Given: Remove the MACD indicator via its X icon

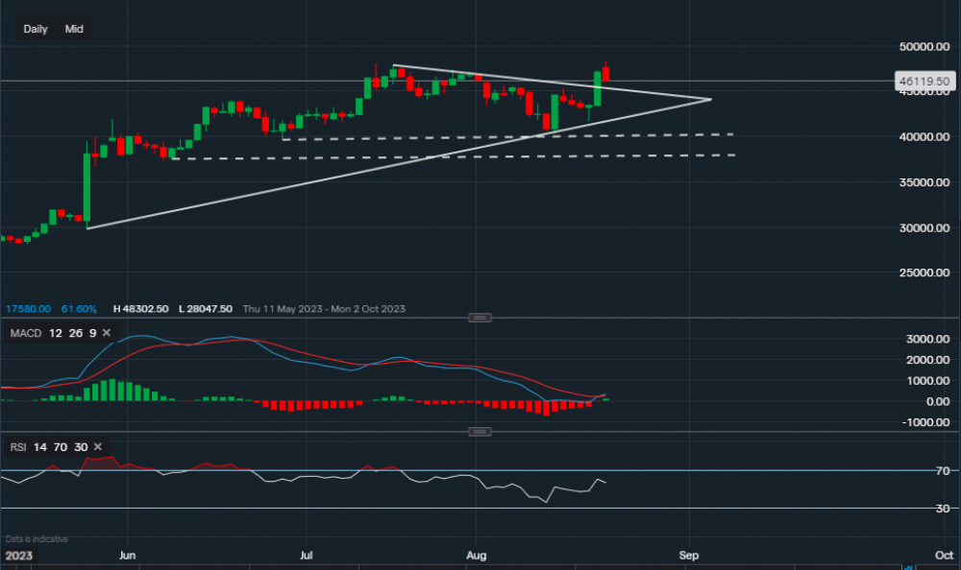Looking at the screenshot, I should pos(106,333).
